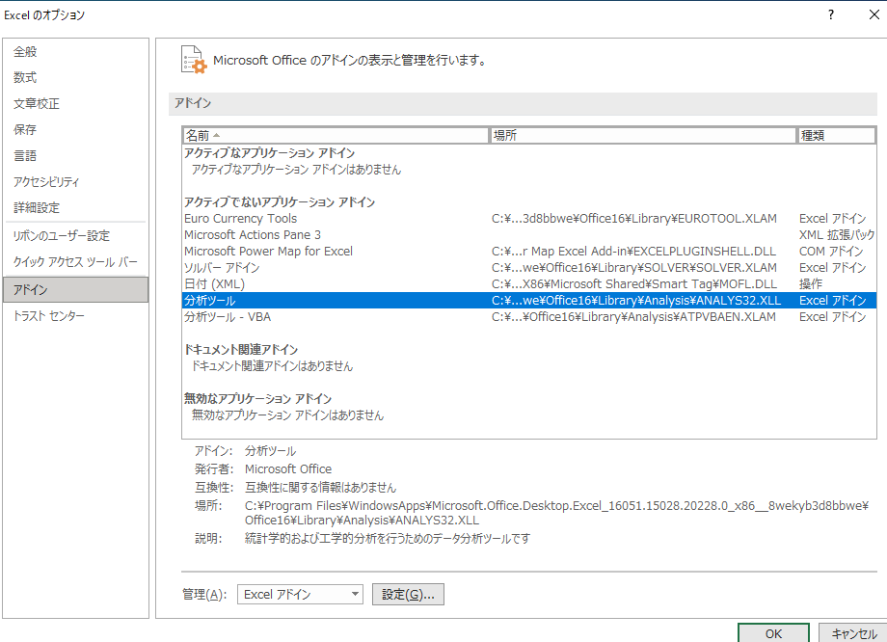Click the MOFL.DLL location path

coord(634,284)
